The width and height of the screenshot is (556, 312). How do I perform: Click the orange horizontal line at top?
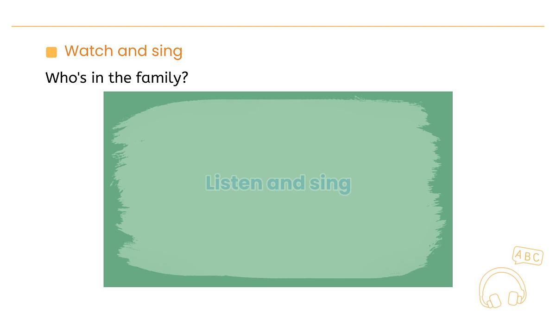coord(278,26)
